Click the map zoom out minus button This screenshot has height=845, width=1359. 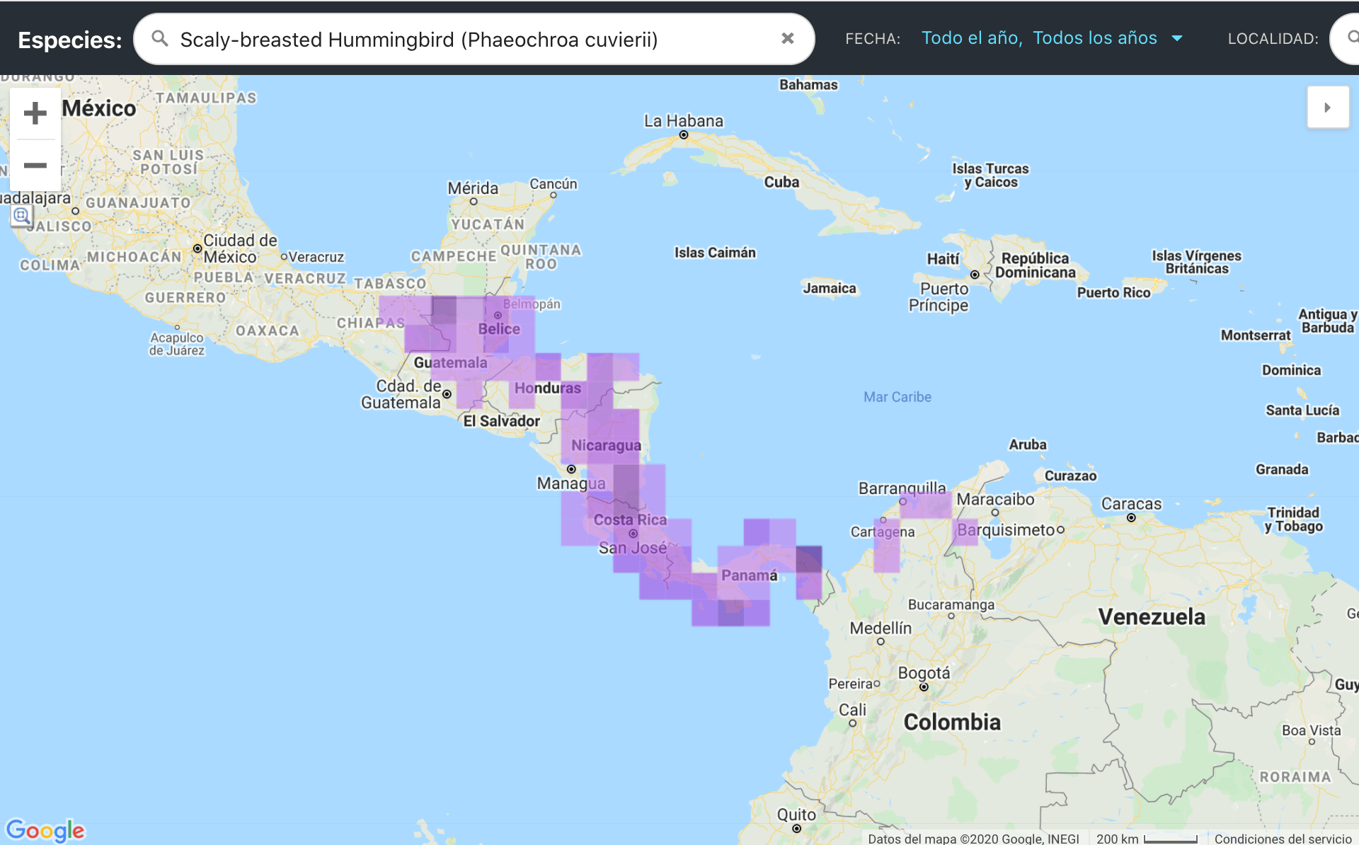point(35,166)
